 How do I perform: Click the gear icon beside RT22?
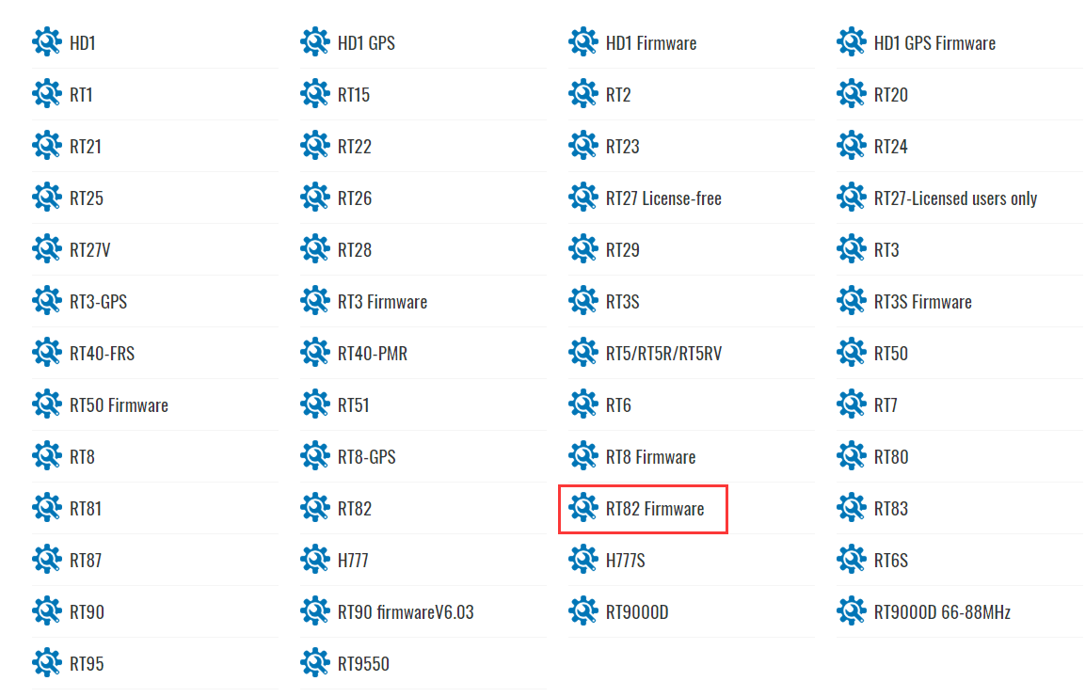click(315, 146)
